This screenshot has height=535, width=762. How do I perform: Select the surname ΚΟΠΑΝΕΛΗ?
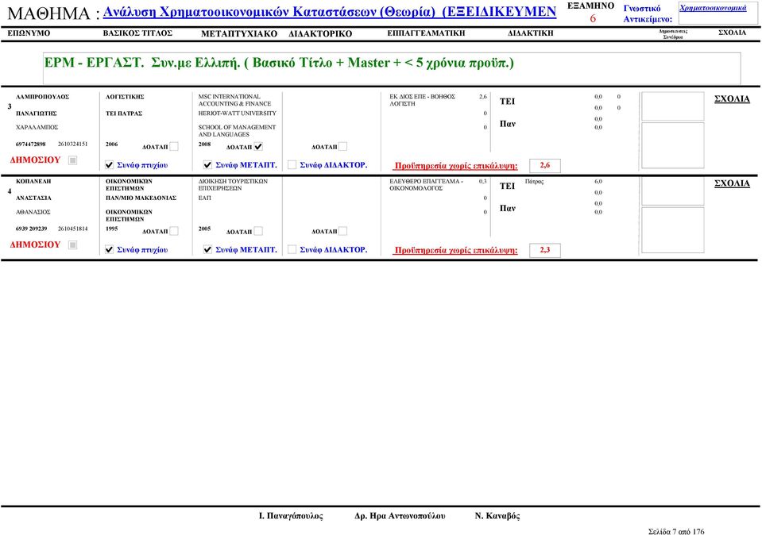coord(33,181)
